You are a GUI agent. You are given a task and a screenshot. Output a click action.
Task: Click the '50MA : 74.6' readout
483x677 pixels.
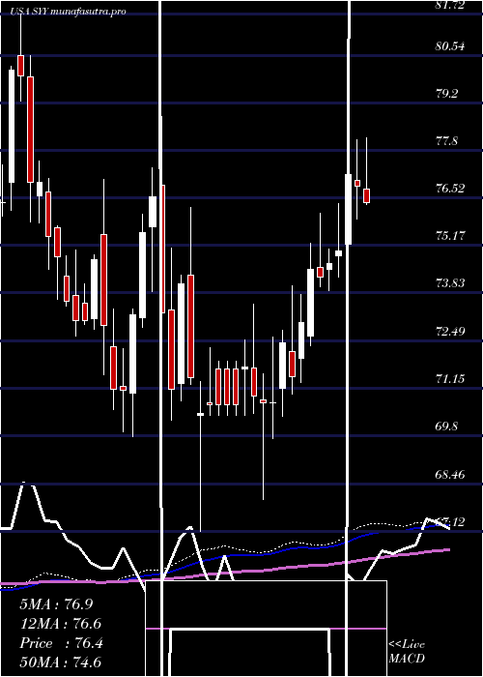coord(61,662)
